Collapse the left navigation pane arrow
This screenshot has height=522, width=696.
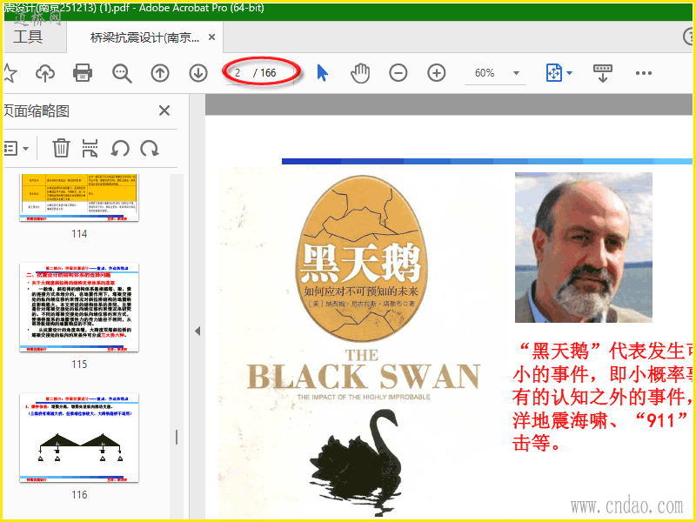tap(197, 331)
